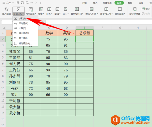The image size is (152, 127).
Task: Click the print preview icon
Action: click(x=27, y=3)
